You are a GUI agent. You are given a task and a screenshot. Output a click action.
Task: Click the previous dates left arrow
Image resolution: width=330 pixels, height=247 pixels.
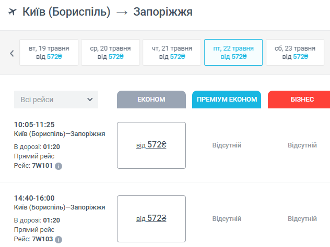click(11, 53)
